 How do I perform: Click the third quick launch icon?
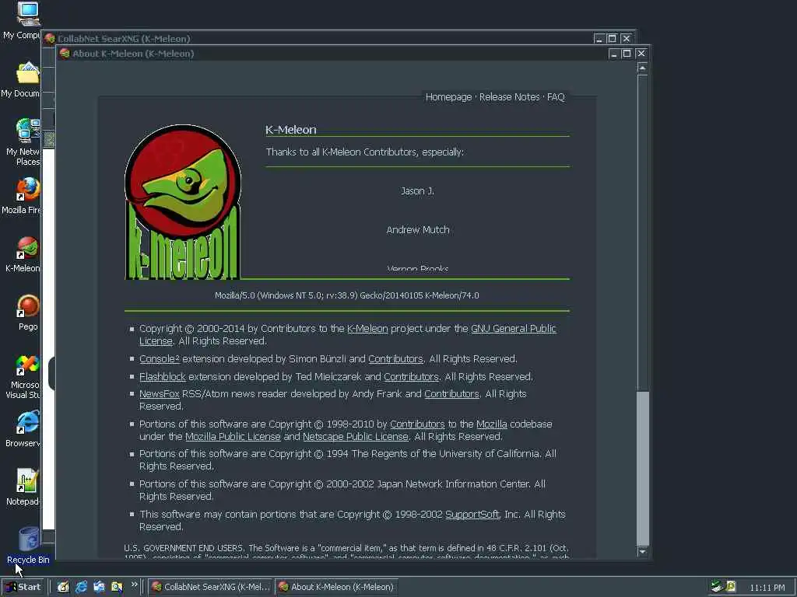pos(99,587)
